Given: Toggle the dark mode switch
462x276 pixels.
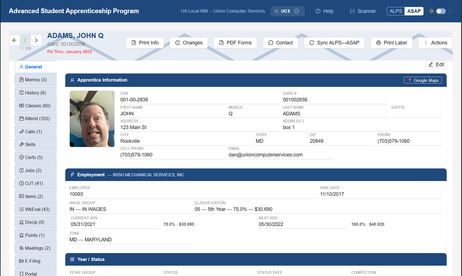Looking at the screenshot, I should (x=441, y=11).
